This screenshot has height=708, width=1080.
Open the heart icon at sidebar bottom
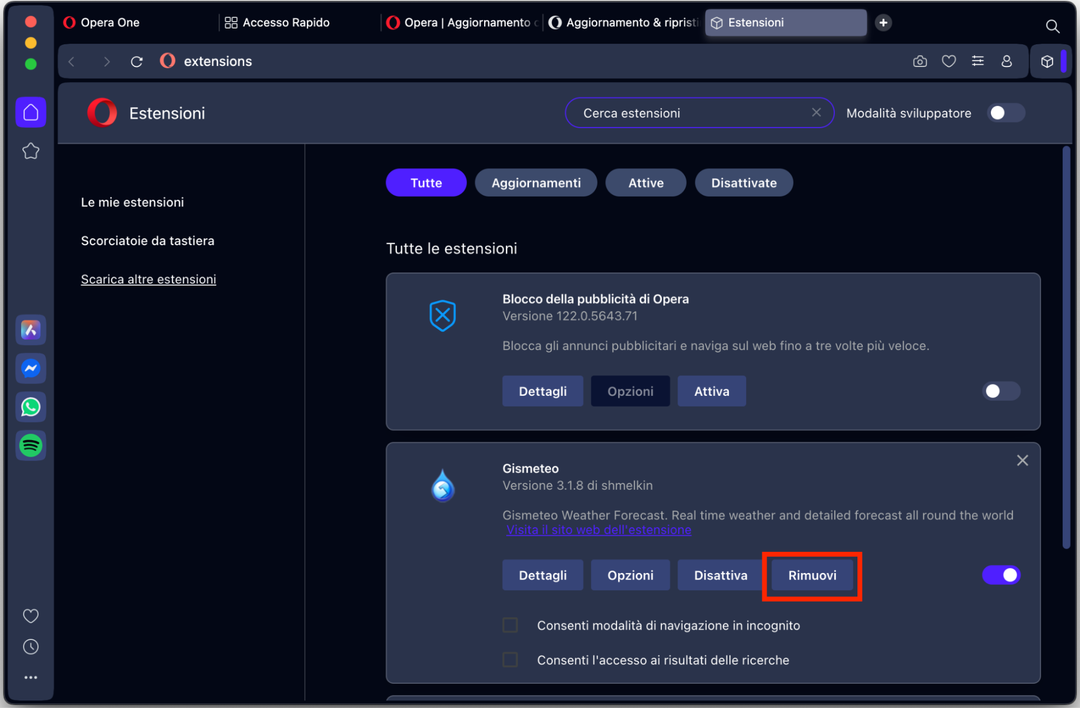tap(31, 616)
